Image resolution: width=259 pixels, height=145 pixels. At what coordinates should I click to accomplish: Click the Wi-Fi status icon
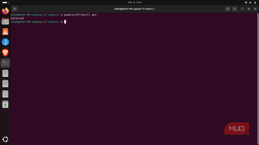pyautogui.click(x=246, y=2)
